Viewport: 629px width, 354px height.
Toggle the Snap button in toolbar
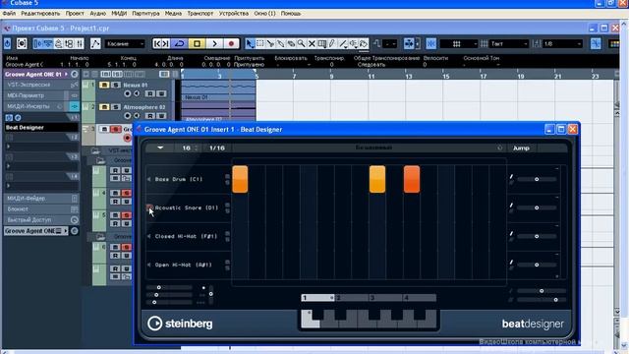click(430, 43)
